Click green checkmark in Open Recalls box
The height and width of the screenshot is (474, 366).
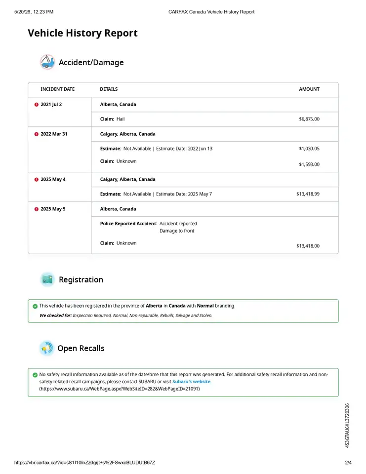click(35, 375)
